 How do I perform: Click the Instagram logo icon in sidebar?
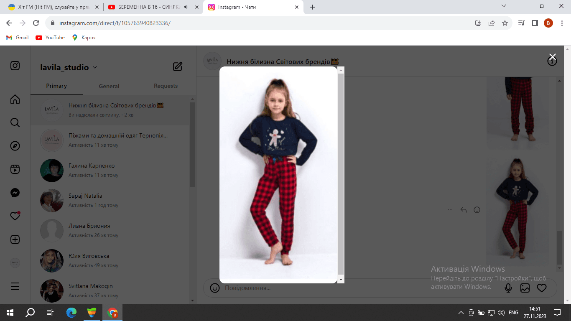tap(15, 66)
